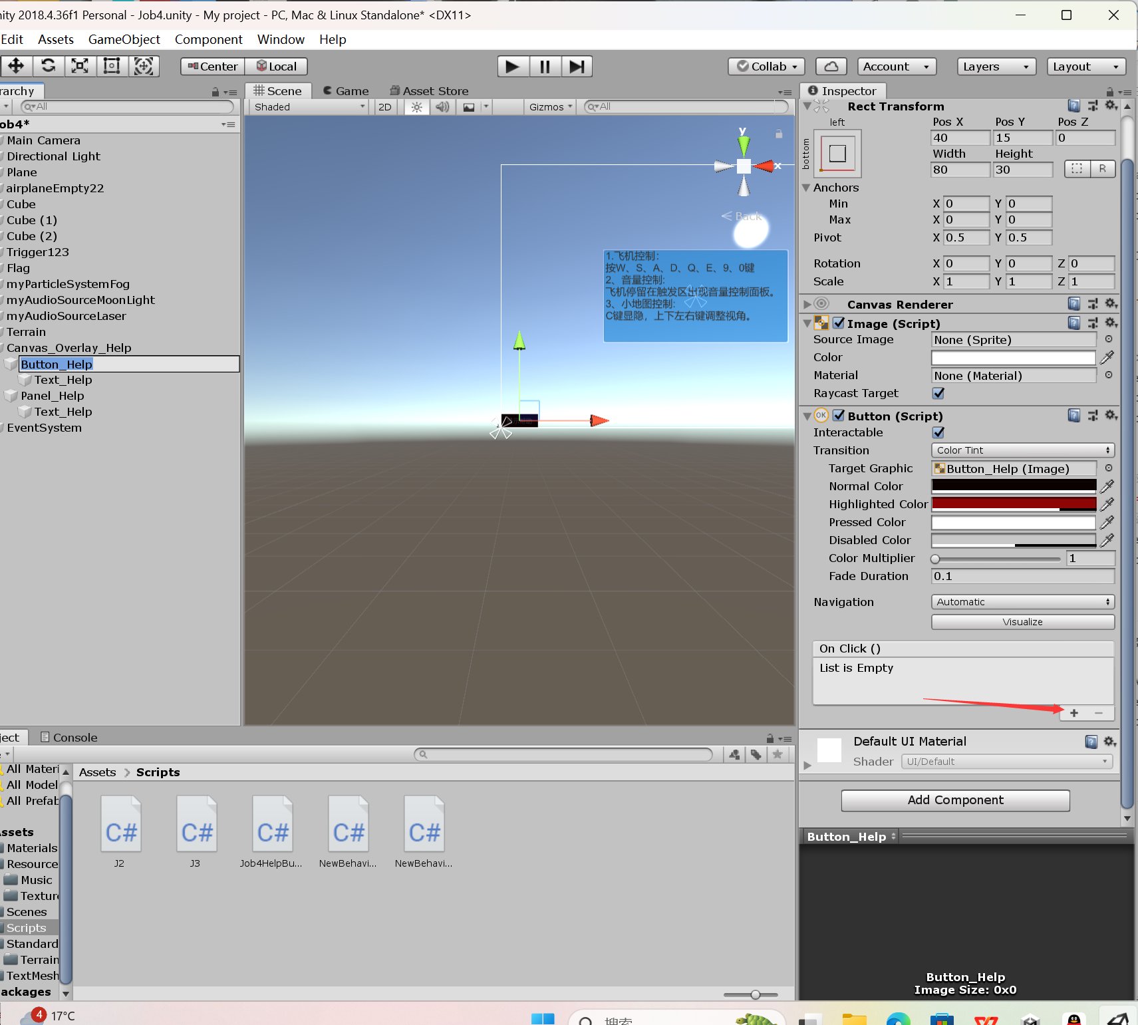Pause the game playback
This screenshot has height=1025, width=1138.
[545, 67]
